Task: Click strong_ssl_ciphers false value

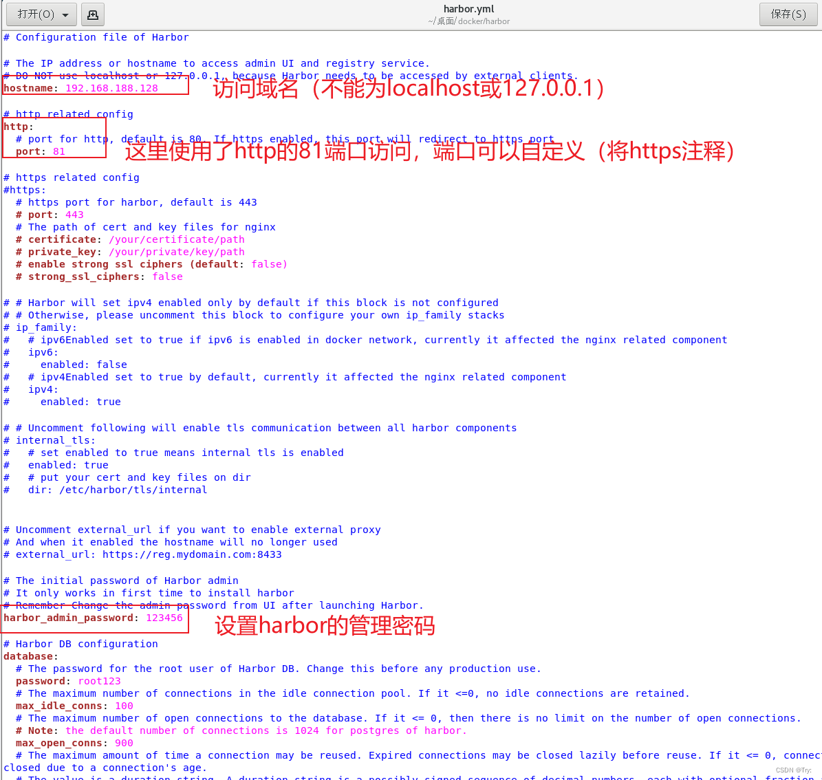Action: point(168,277)
